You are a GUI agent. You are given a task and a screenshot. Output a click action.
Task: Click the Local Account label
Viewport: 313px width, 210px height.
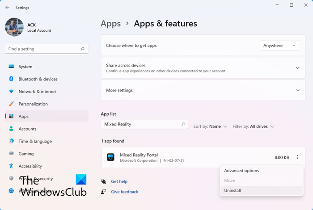click(x=39, y=30)
